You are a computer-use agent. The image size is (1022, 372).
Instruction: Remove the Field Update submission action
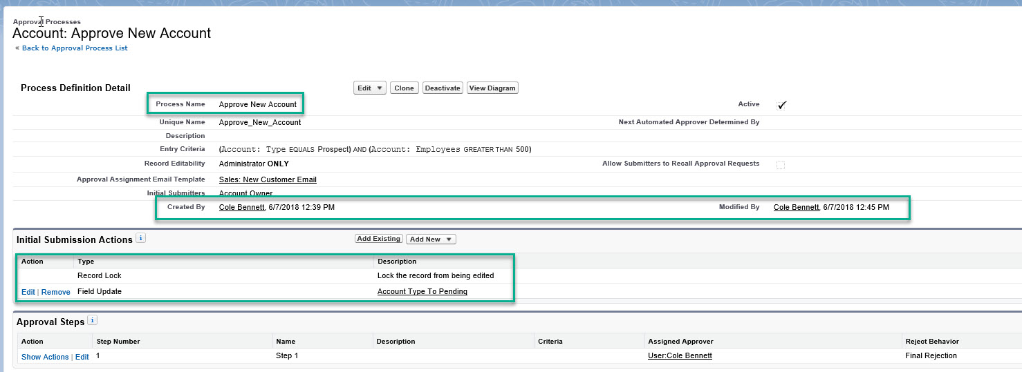pyautogui.click(x=56, y=292)
